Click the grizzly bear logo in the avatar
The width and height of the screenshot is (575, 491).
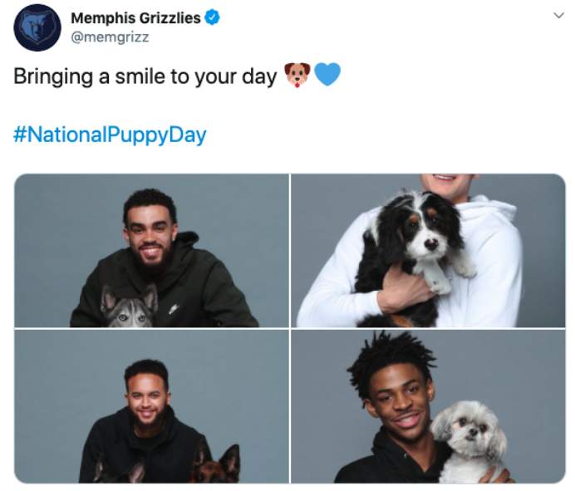click(x=37, y=28)
